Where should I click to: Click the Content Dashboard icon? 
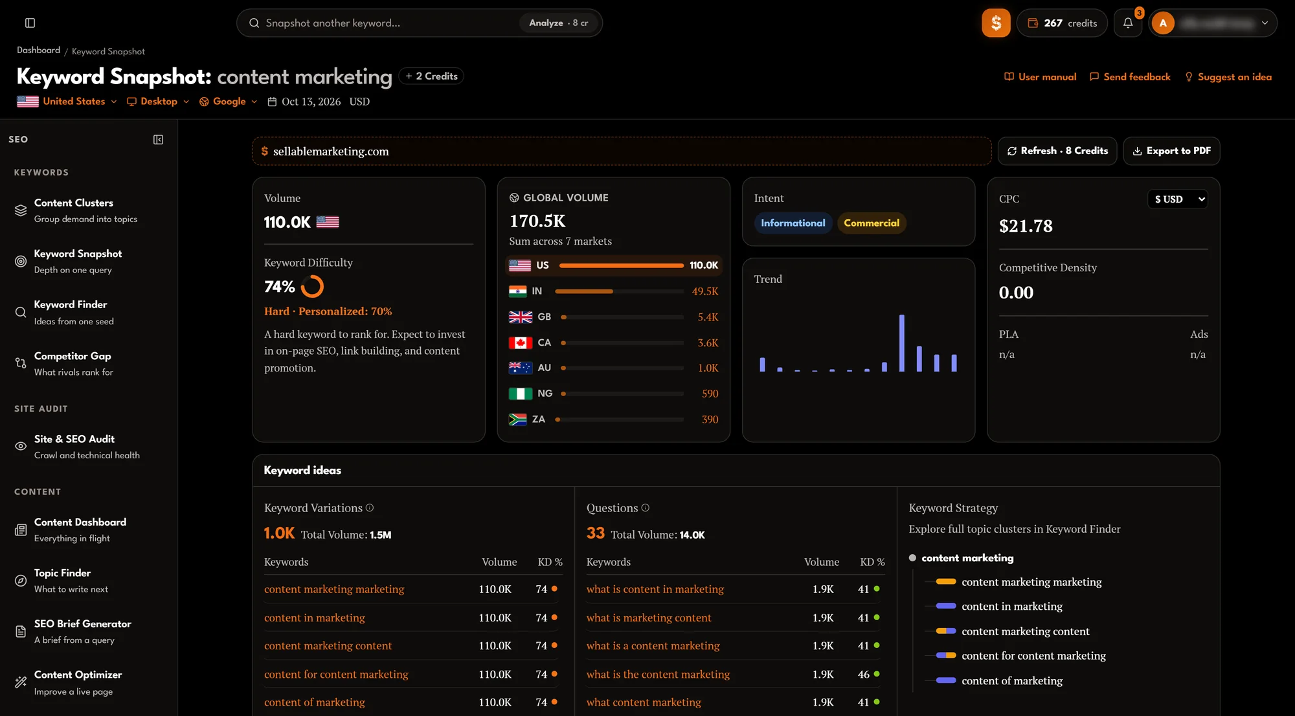tap(21, 530)
